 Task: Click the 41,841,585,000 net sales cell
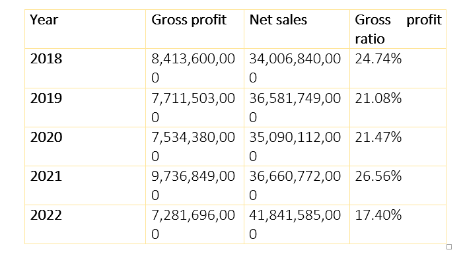[297, 224]
